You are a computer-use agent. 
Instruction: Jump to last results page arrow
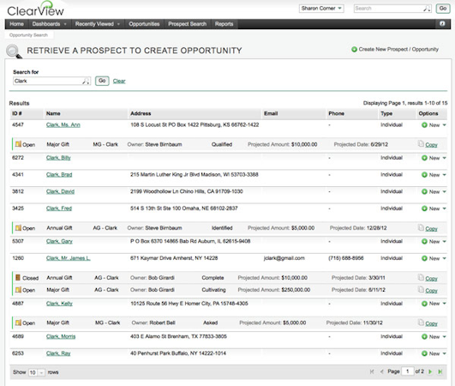pyautogui.click(x=440, y=371)
